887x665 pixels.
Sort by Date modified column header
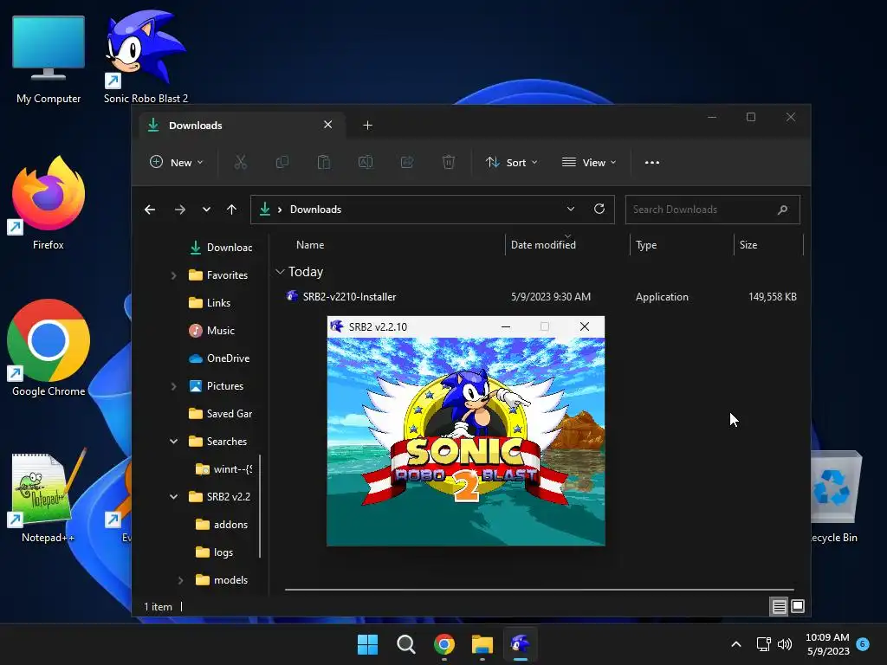543,245
